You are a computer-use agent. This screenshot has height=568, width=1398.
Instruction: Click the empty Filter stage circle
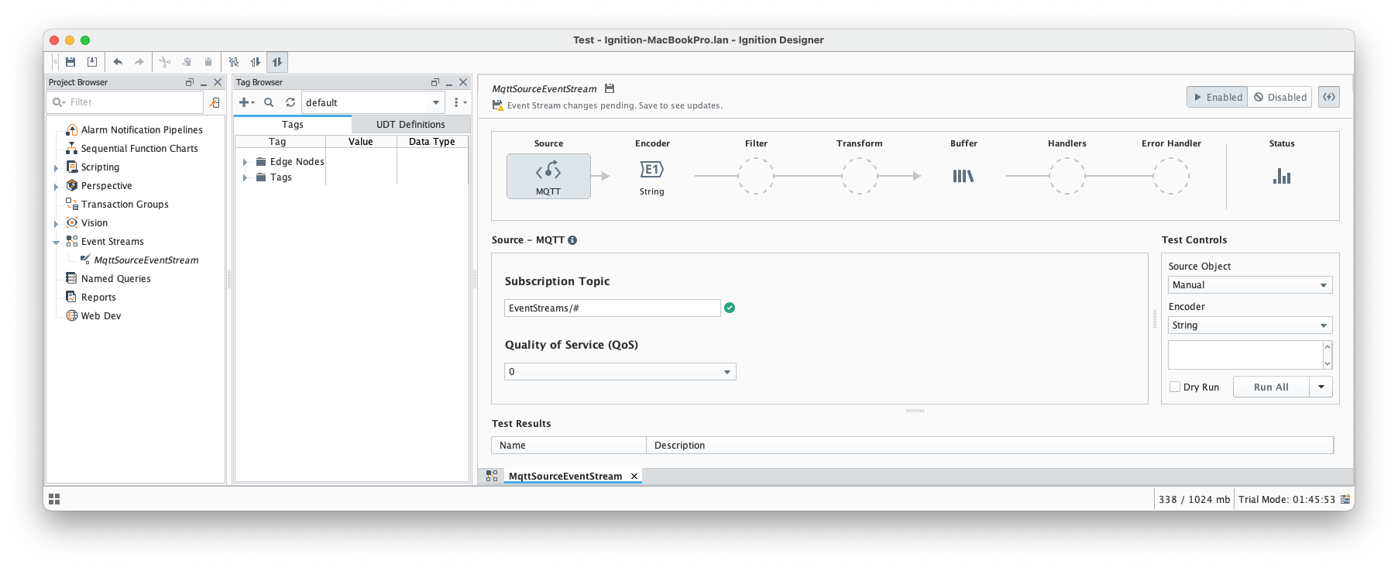click(756, 176)
